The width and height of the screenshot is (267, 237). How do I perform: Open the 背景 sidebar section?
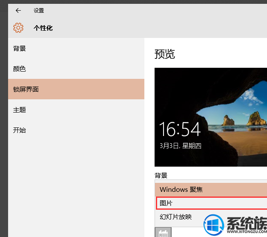coord(76,49)
